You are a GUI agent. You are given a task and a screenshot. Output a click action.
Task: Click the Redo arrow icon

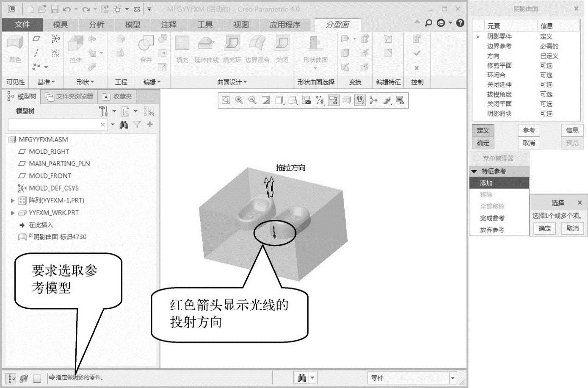point(86,9)
